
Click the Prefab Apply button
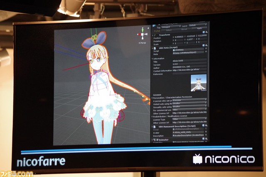tap(199, 28)
